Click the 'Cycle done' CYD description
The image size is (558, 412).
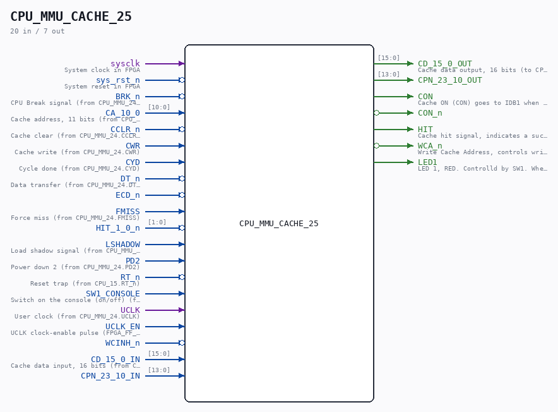80,168
